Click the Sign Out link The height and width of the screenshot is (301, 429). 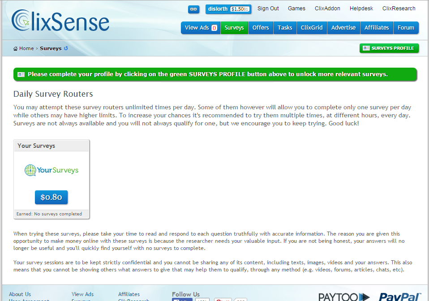(268, 8)
